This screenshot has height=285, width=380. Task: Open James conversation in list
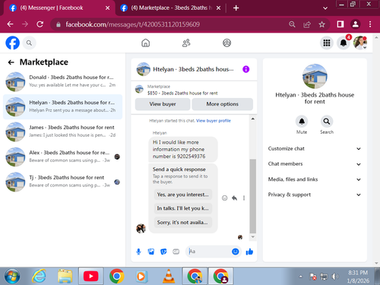click(62, 131)
